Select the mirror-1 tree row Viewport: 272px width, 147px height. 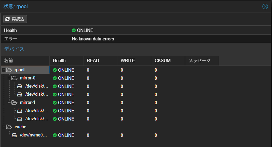point(27,103)
